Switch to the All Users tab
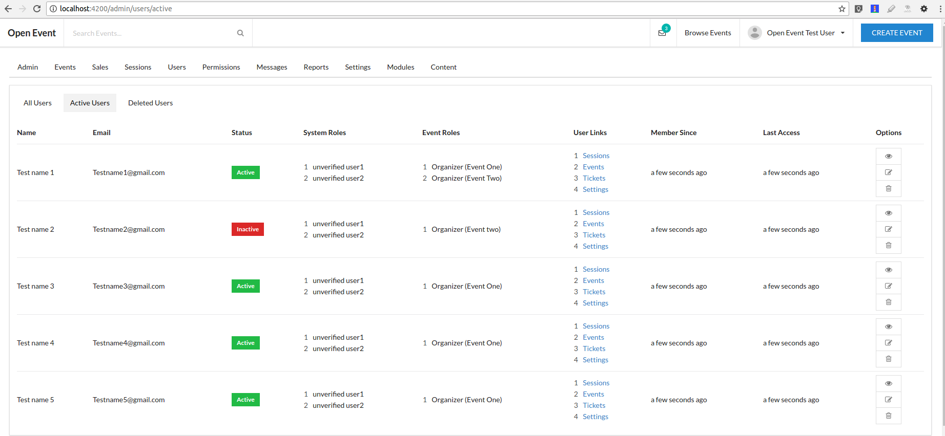This screenshot has height=436, width=945. click(37, 103)
